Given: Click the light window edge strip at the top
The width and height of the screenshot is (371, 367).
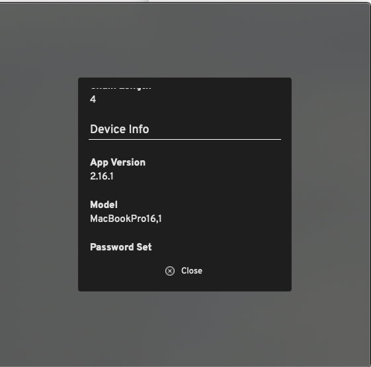Looking at the screenshot, I should 185,1.
